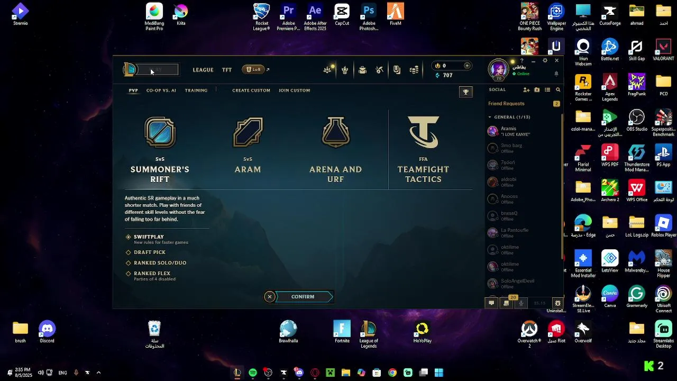
Task: Open the Loot hammer icon
Action: [379, 70]
